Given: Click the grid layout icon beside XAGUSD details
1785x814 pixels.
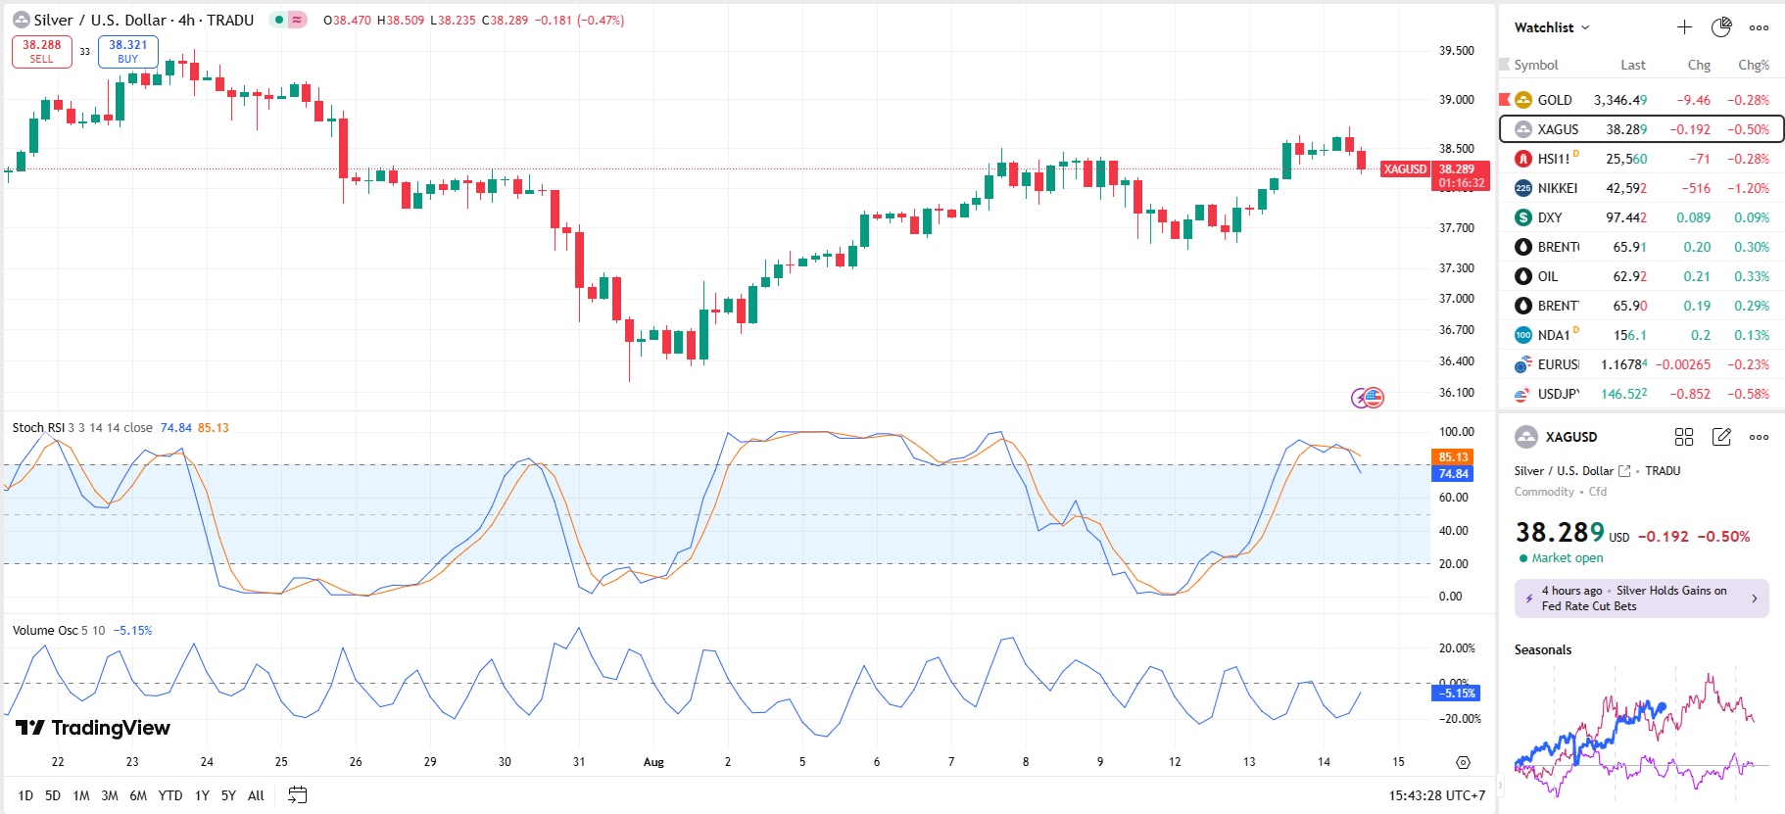Looking at the screenshot, I should [x=1684, y=437].
